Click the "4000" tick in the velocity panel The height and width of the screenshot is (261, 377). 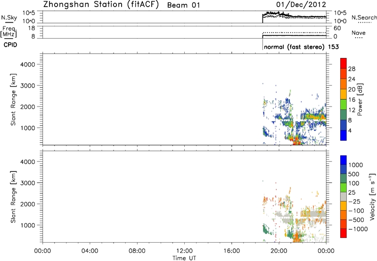point(27,162)
